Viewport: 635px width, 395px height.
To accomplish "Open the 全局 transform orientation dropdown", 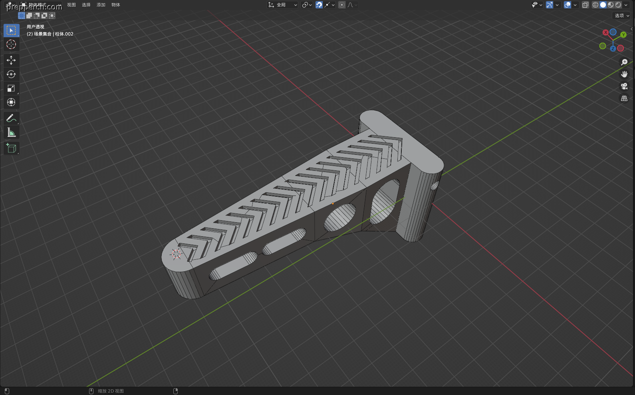I will pyautogui.click(x=283, y=5).
